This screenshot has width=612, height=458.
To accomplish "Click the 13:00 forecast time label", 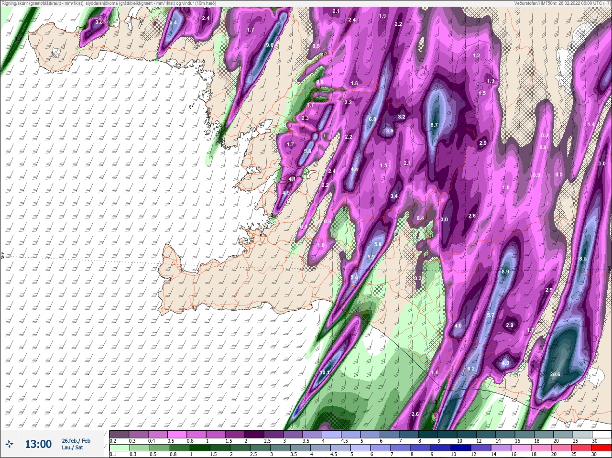I will [38, 444].
